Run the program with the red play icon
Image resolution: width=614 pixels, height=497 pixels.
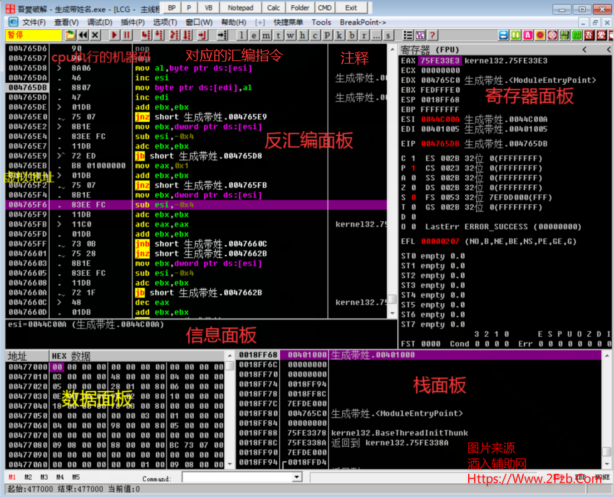coord(114,35)
